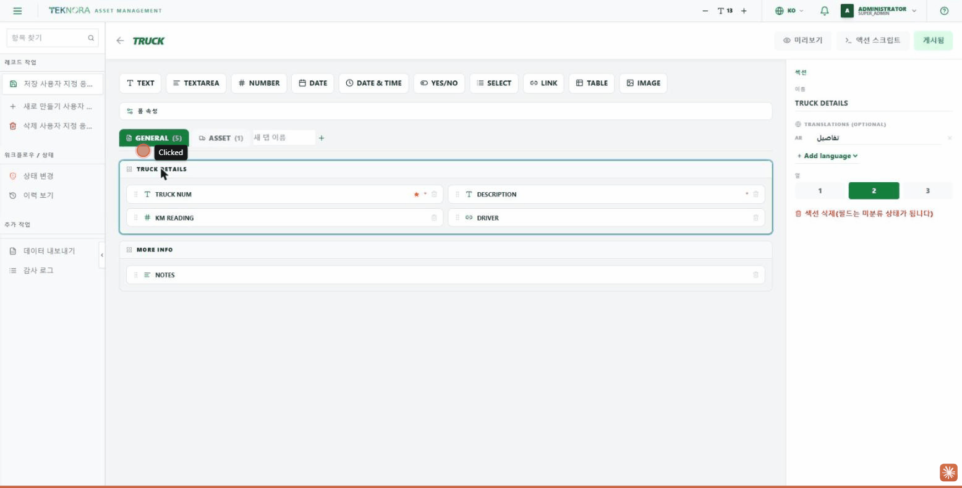Screen dimensions: 962x488
Task: Click the new tab name input
Action: [283, 137]
